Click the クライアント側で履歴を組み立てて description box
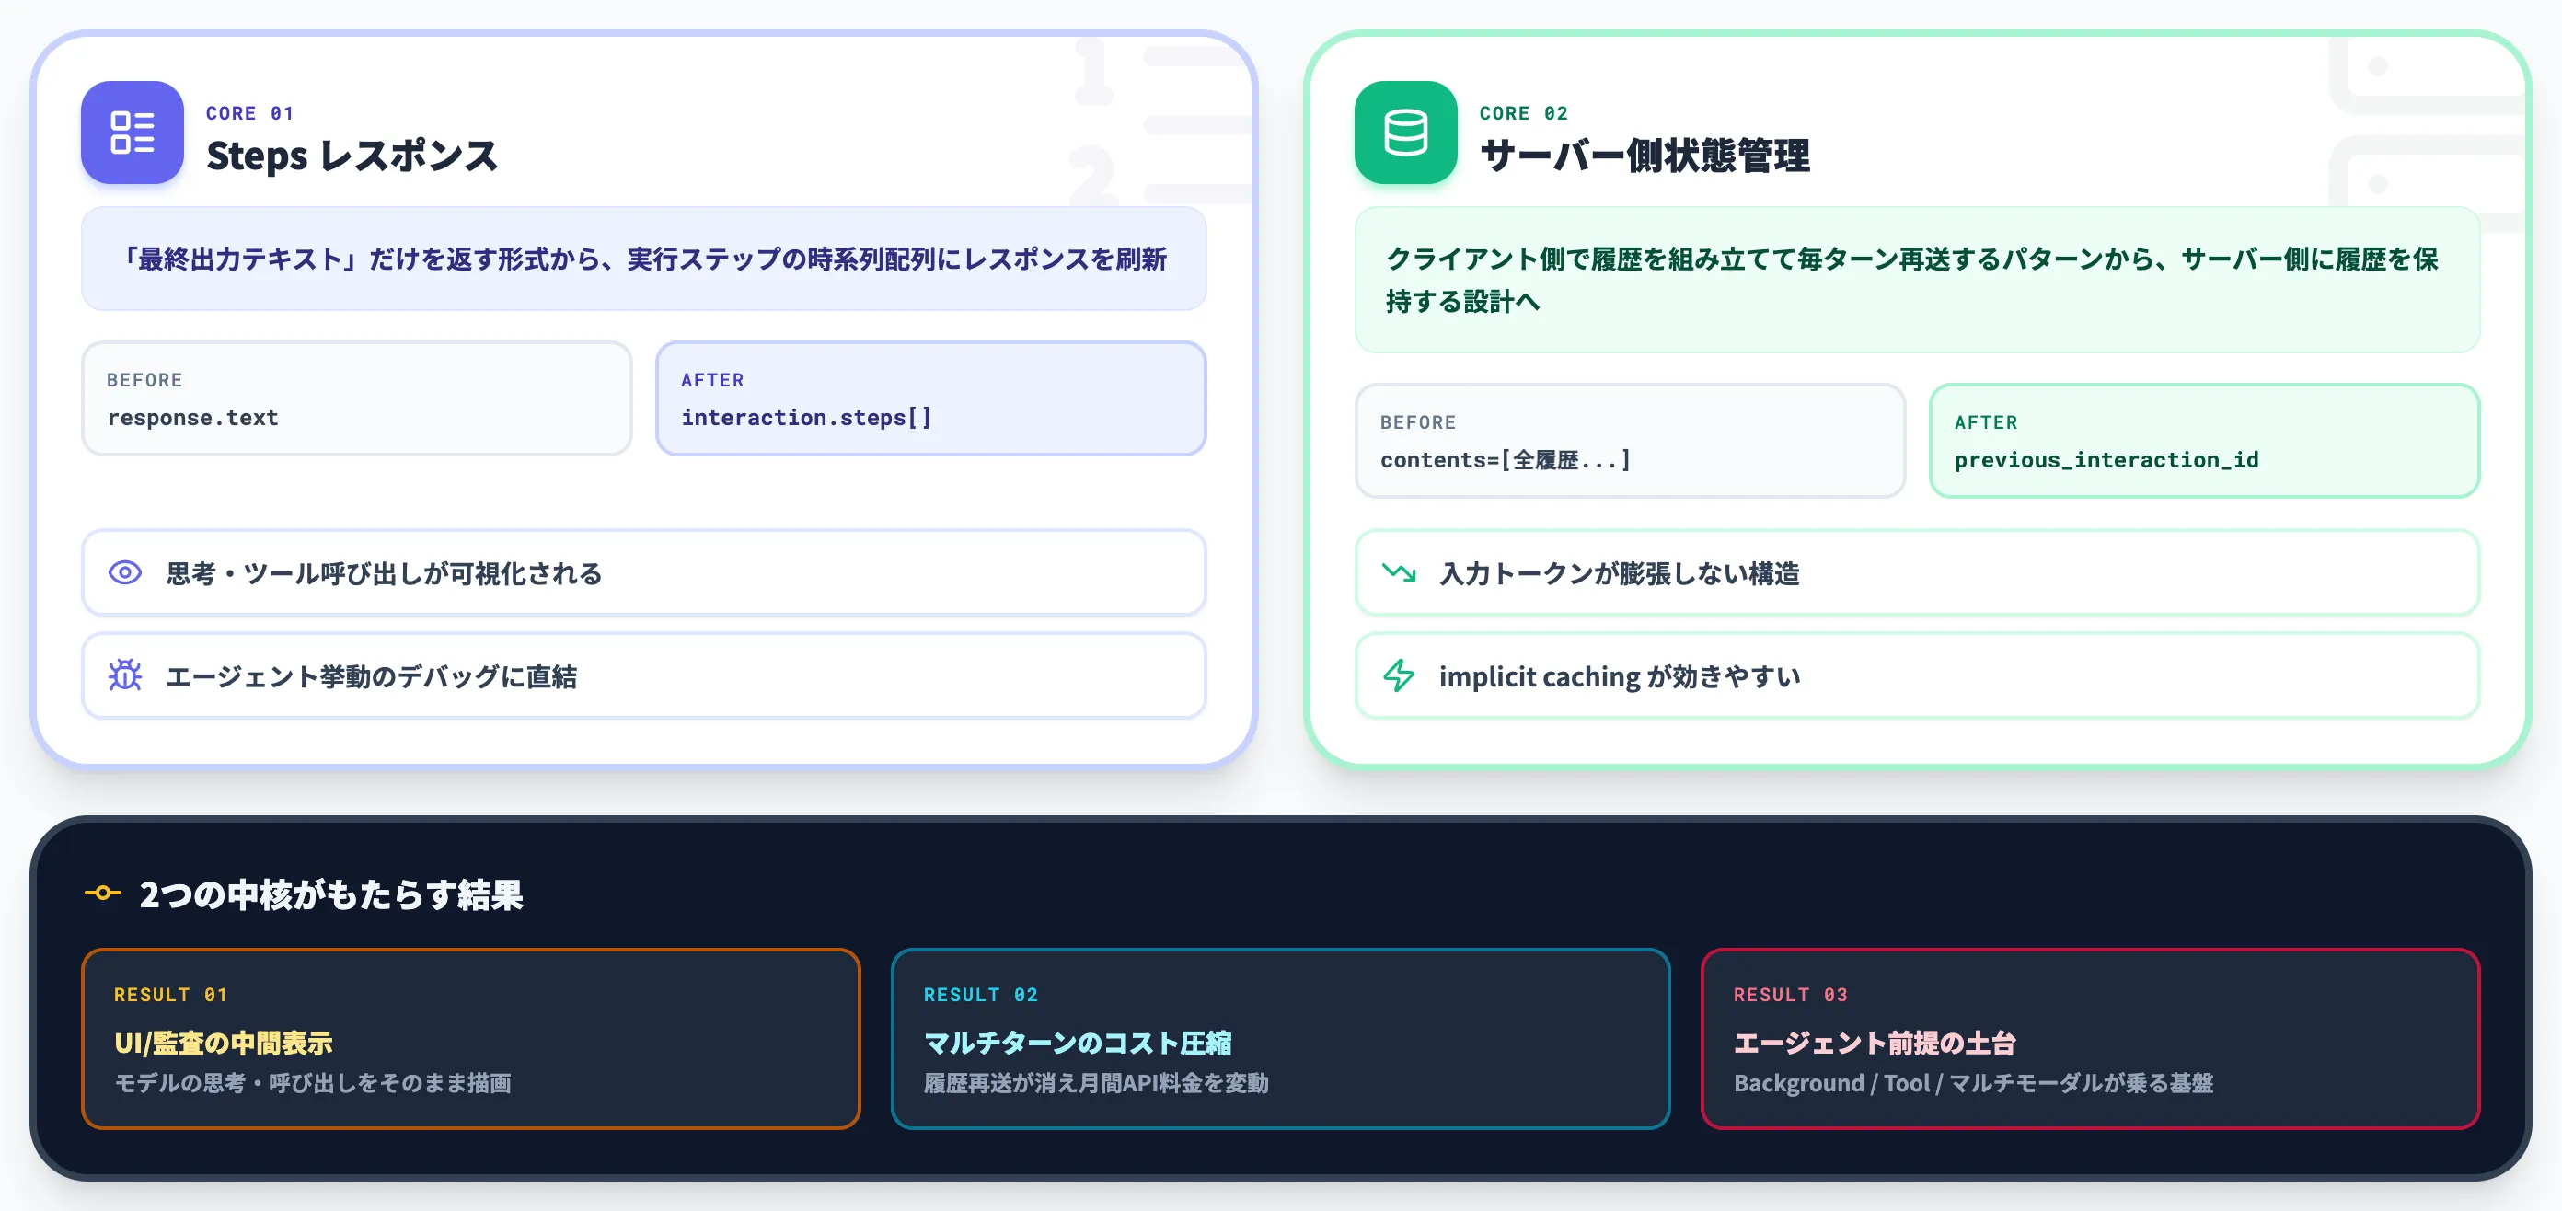 click(1917, 280)
